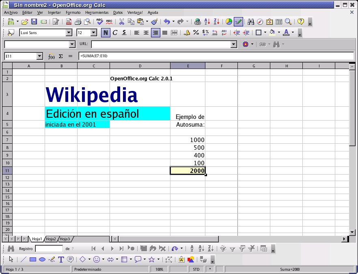The width and height of the screenshot is (358, 274).
Task: Cut the selection with the scissors icon
Action: click(x=121, y=22)
